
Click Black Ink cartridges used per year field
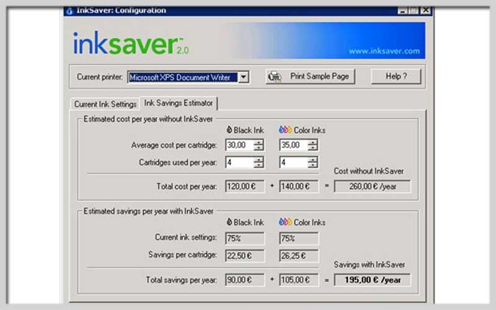(239, 162)
